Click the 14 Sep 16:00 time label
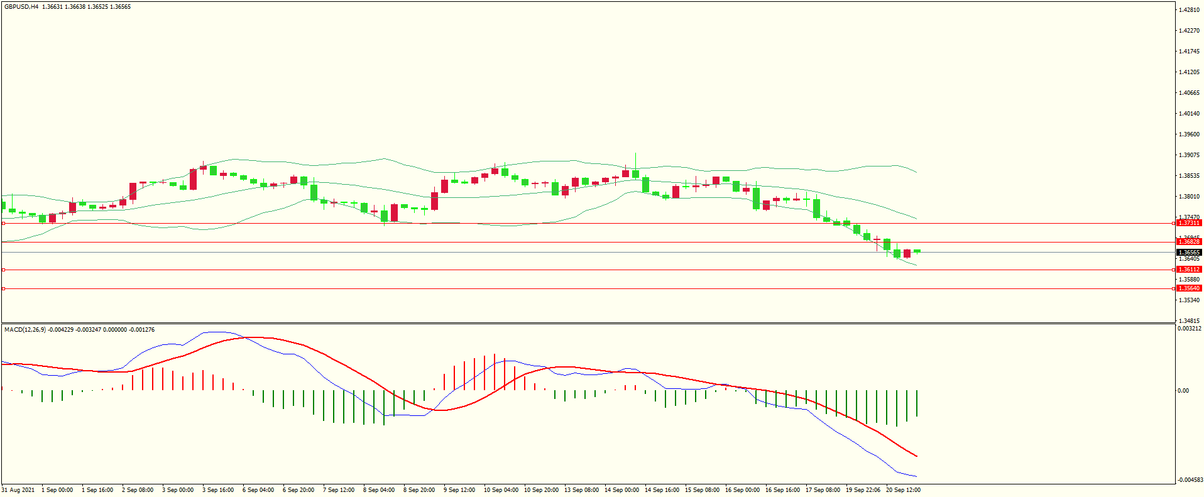The width and height of the screenshot is (1204, 497). (x=662, y=490)
